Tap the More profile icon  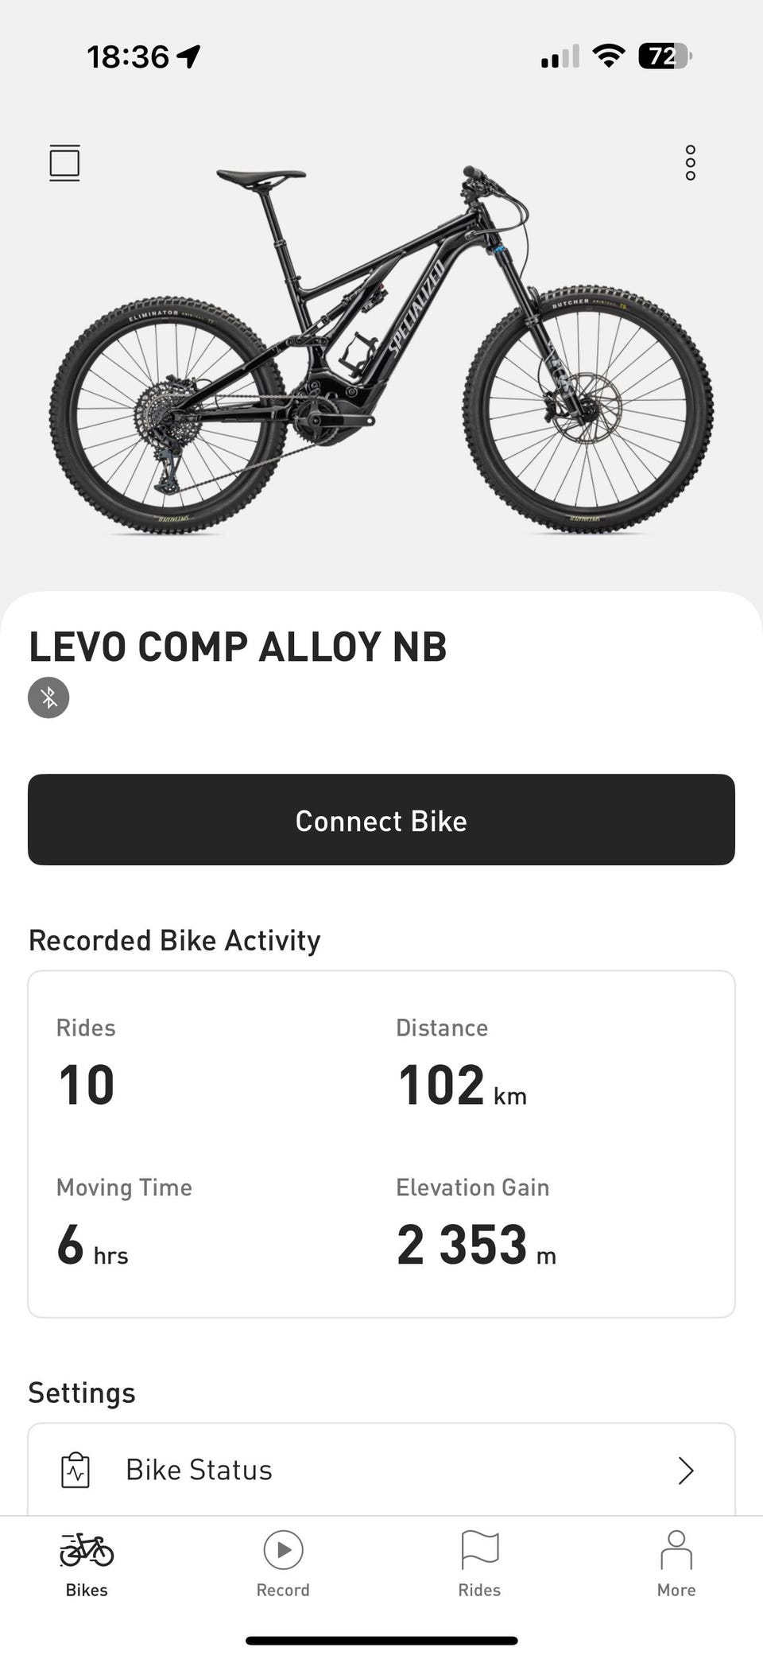[x=676, y=1550]
